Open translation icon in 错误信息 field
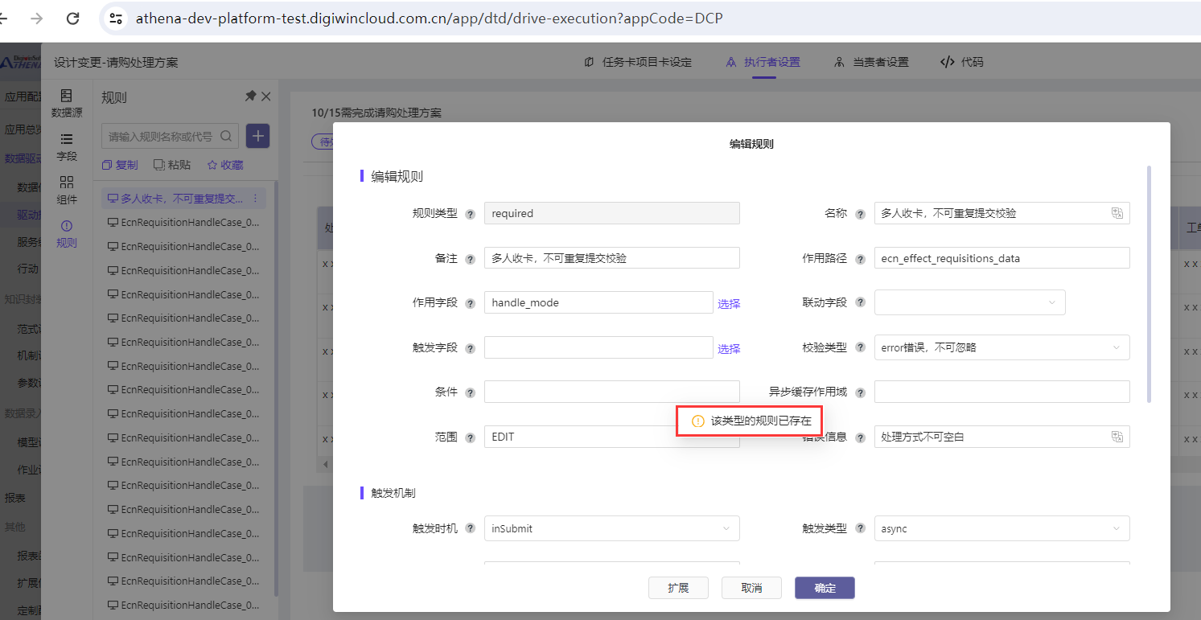Image resolution: width=1201 pixels, height=620 pixels. tap(1117, 437)
